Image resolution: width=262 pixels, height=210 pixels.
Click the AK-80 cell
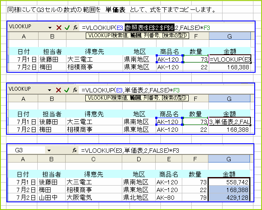pyautogui.click(x=169, y=198)
